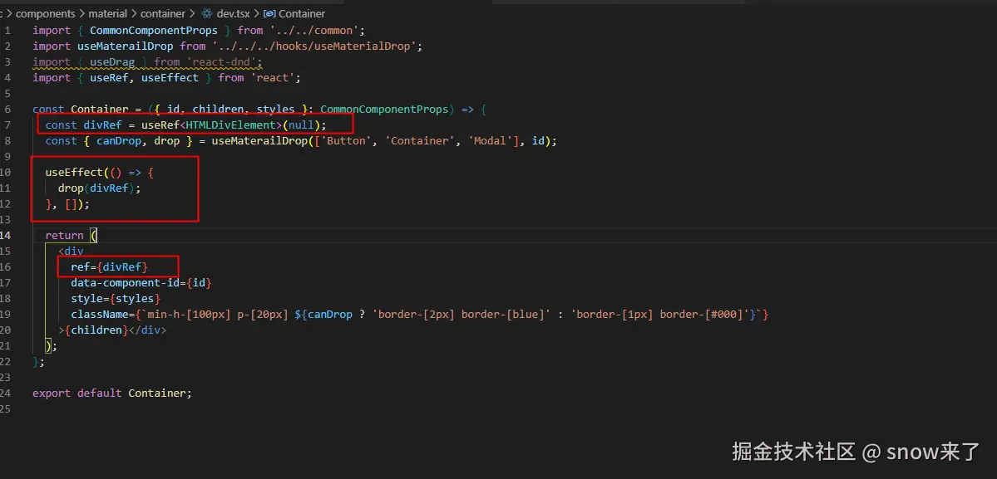Click the 'export default Container;' statement
Image resolution: width=997 pixels, height=479 pixels.
click(x=112, y=393)
